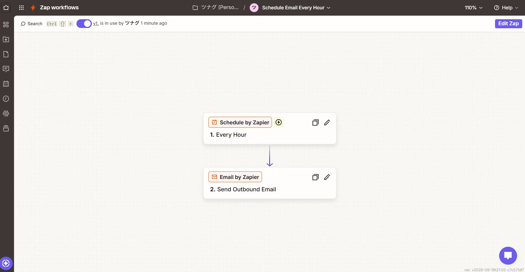Open the sidebar settings gear icon

6,113
